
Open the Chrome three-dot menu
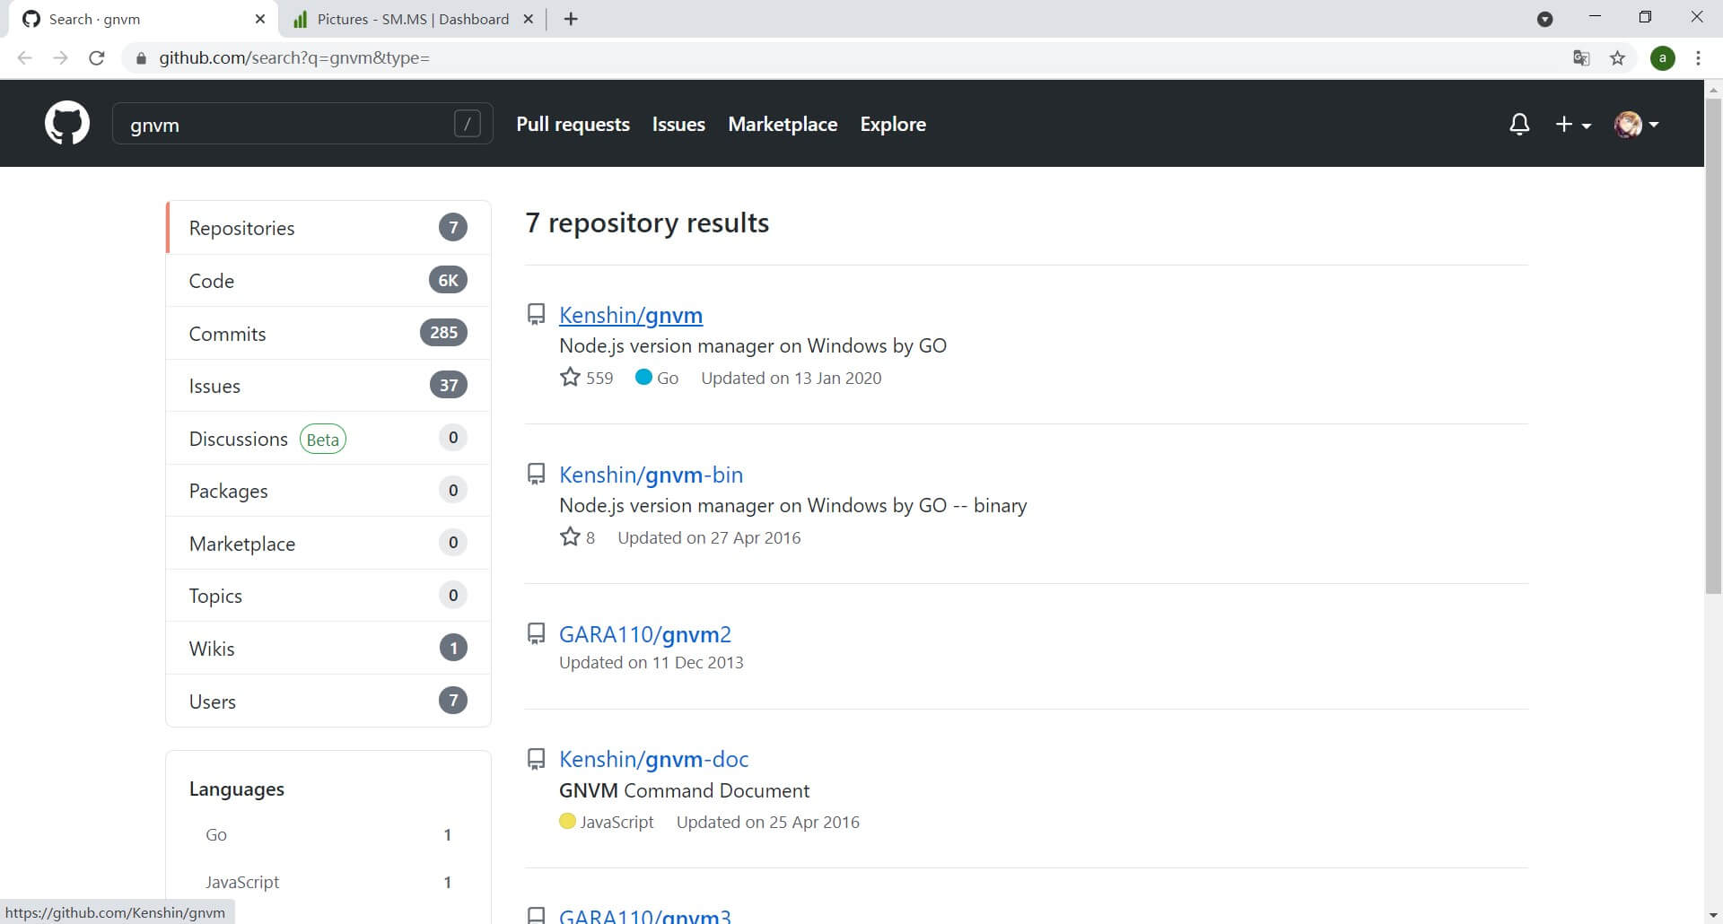(1698, 58)
